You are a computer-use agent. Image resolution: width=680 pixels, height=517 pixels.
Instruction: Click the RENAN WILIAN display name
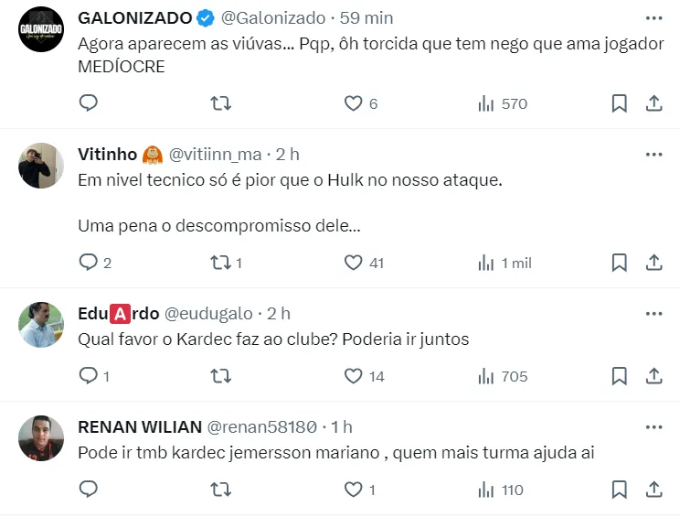pos(137,426)
